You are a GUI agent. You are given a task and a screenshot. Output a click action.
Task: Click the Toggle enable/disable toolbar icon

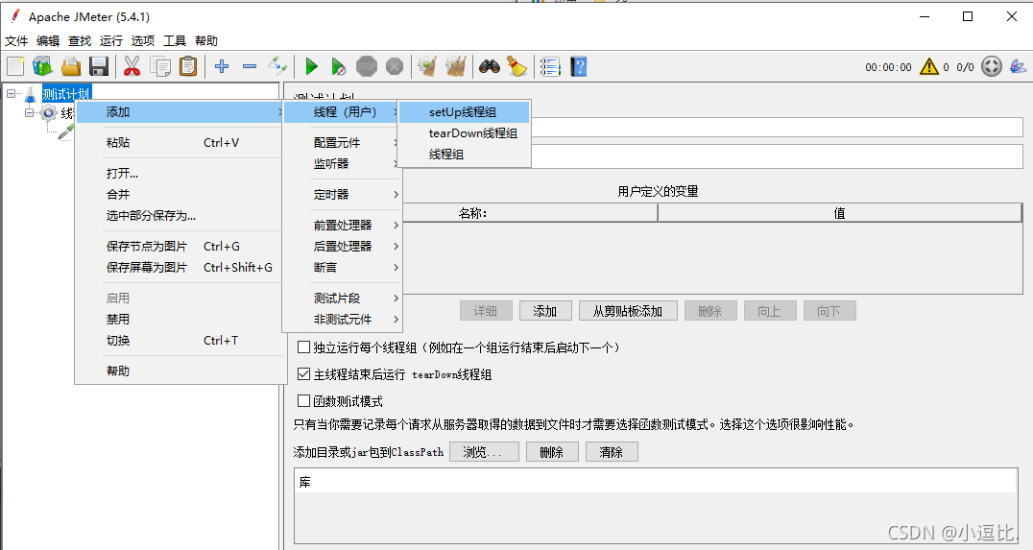[x=277, y=66]
